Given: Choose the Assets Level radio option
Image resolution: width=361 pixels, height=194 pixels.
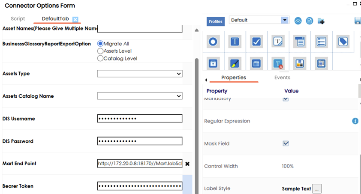Looking at the screenshot, I should [x=100, y=51].
